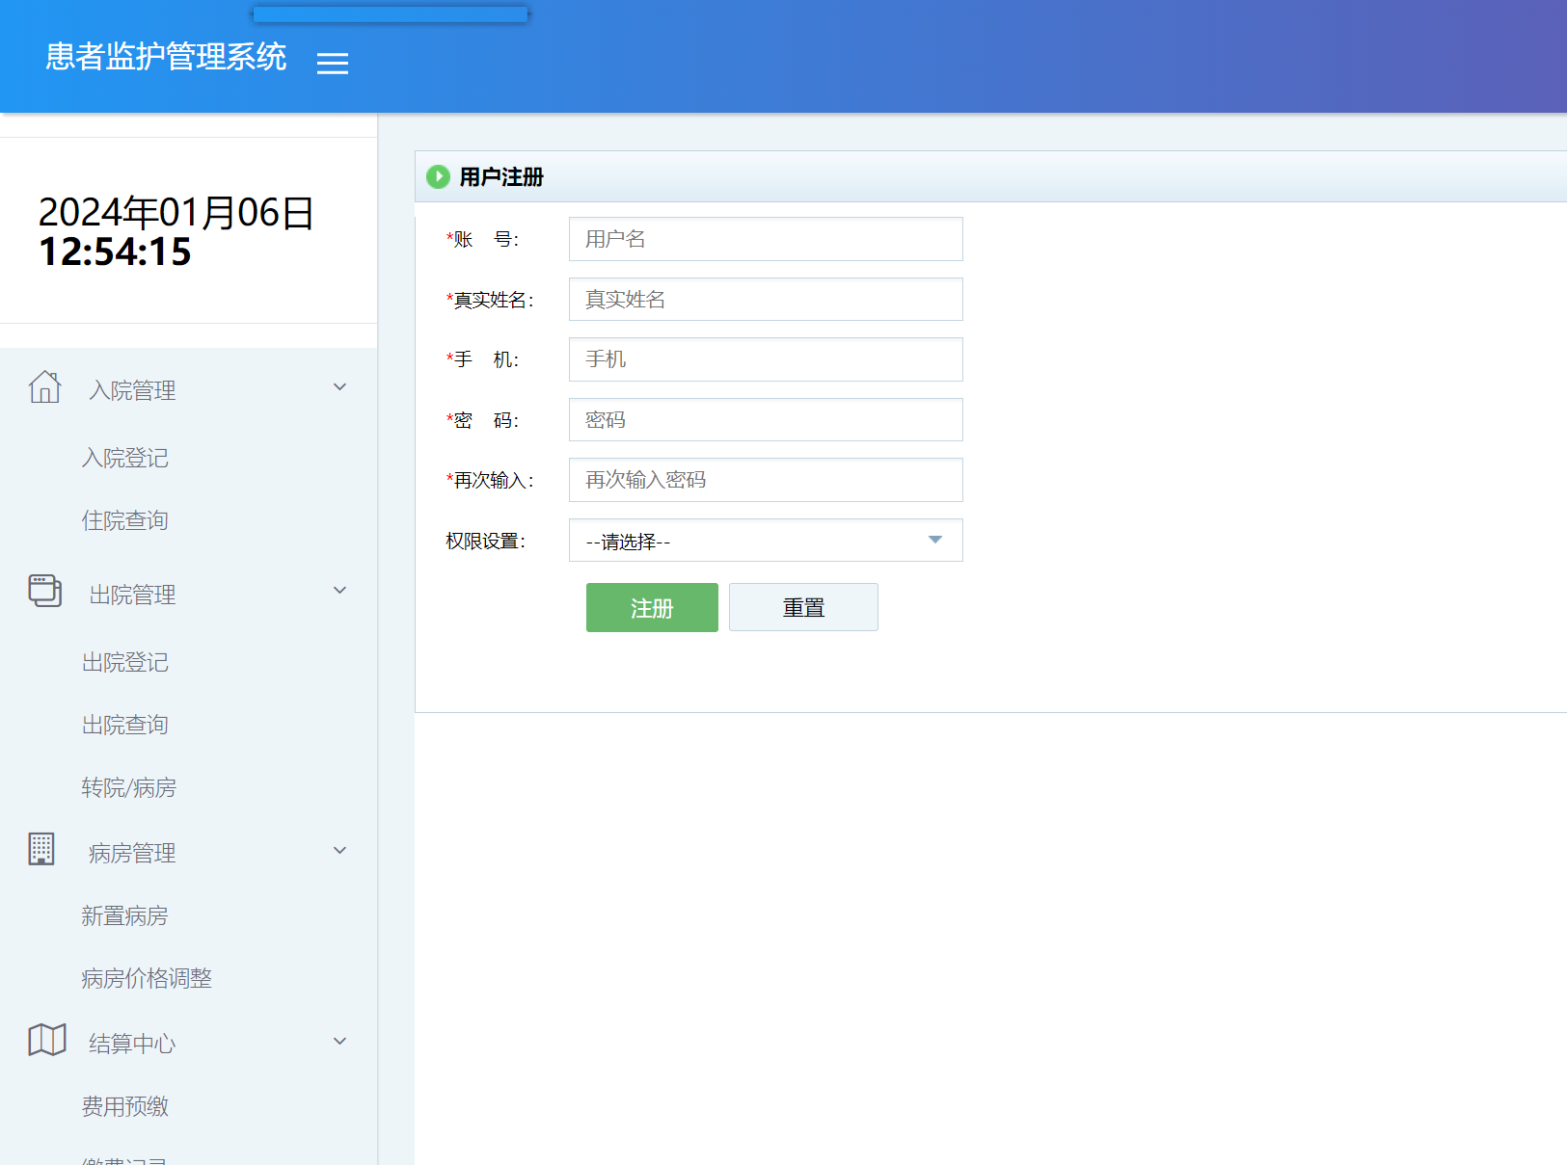The image size is (1567, 1165).
Task: Collapse the 入院管理 section
Action: (339, 385)
